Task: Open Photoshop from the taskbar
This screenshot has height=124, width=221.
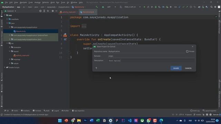Action: 85,121
